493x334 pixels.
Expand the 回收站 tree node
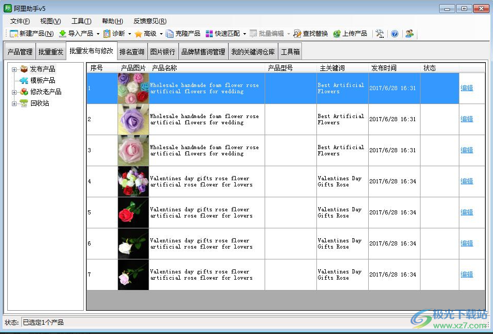coord(15,104)
